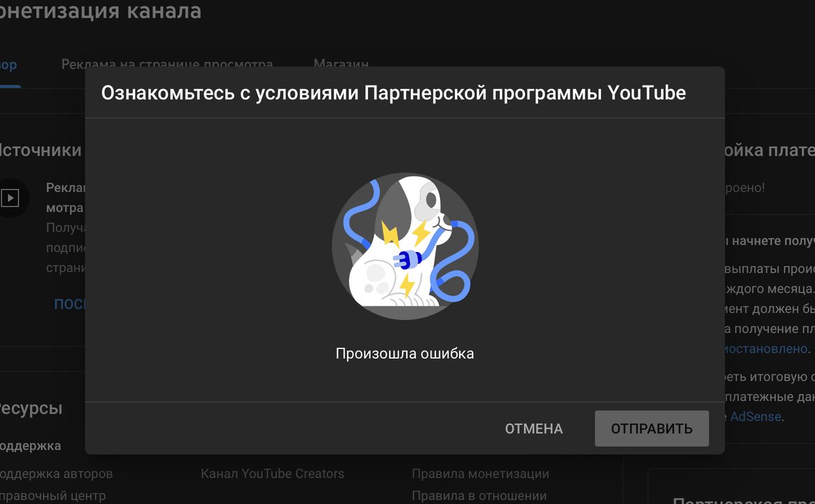The image size is (815, 504).
Task: Click the Поддержка subsection heading
Action: click(31, 446)
